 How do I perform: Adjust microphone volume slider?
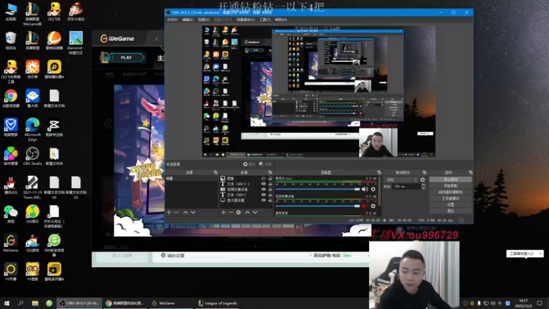[x=318, y=190]
